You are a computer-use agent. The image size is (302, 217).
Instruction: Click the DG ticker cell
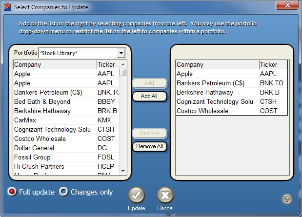pos(108,148)
